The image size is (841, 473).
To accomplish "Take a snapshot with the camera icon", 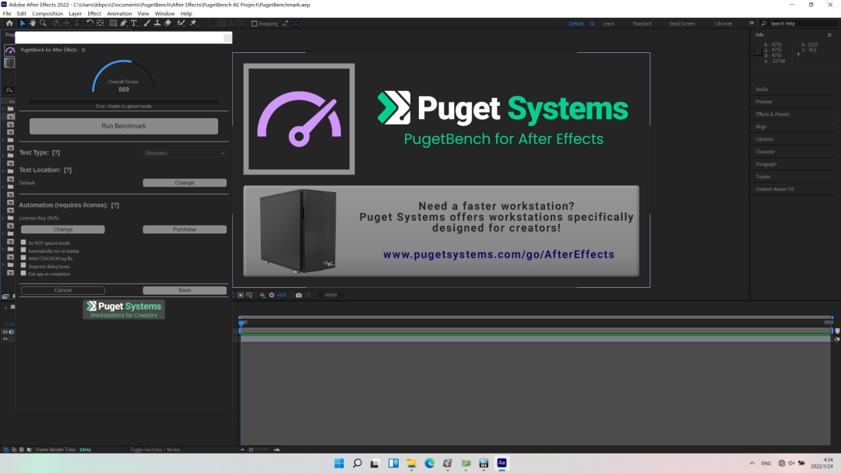I will coord(298,295).
